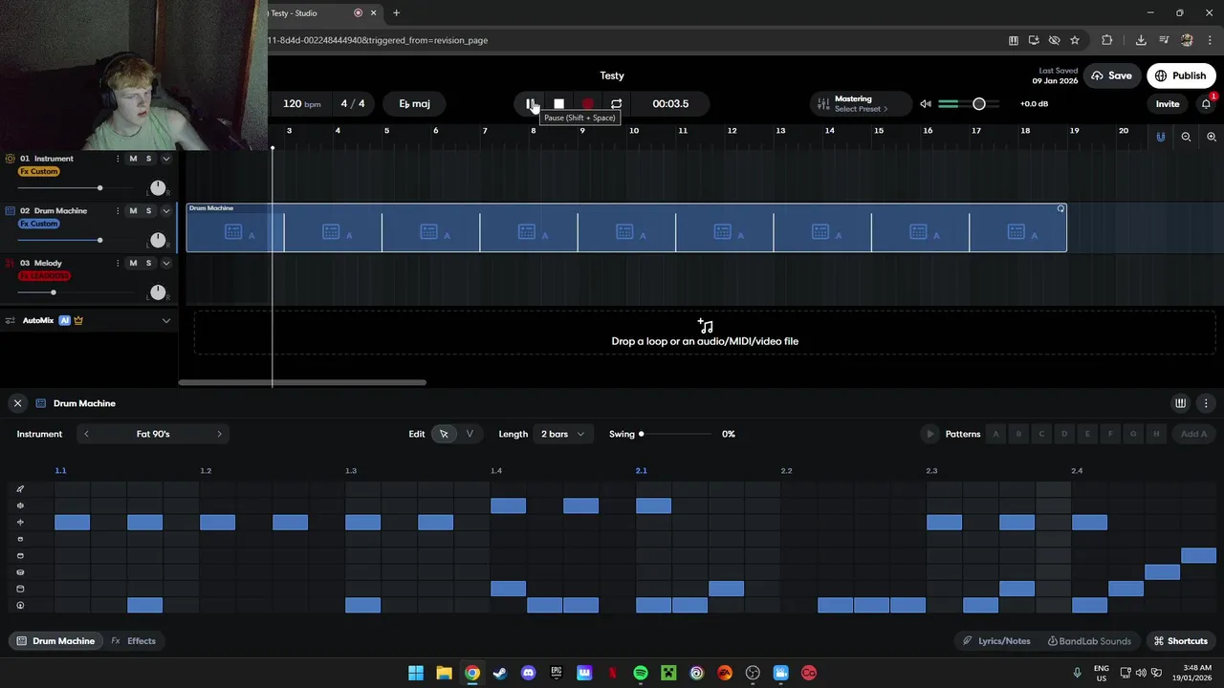Viewport: 1224px width, 688px height.
Task: Zoom out the timeline with the minus magnifier
Action: click(1186, 137)
